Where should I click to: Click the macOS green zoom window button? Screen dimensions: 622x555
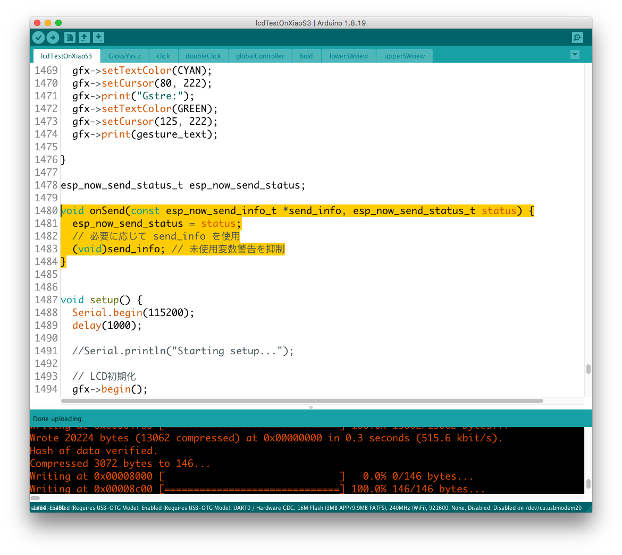click(x=58, y=23)
